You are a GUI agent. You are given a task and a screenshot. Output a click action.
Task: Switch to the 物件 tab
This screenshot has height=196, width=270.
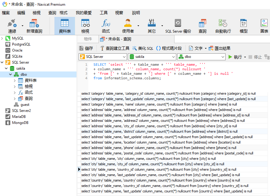pyautogui.click(x=88, y=39)
